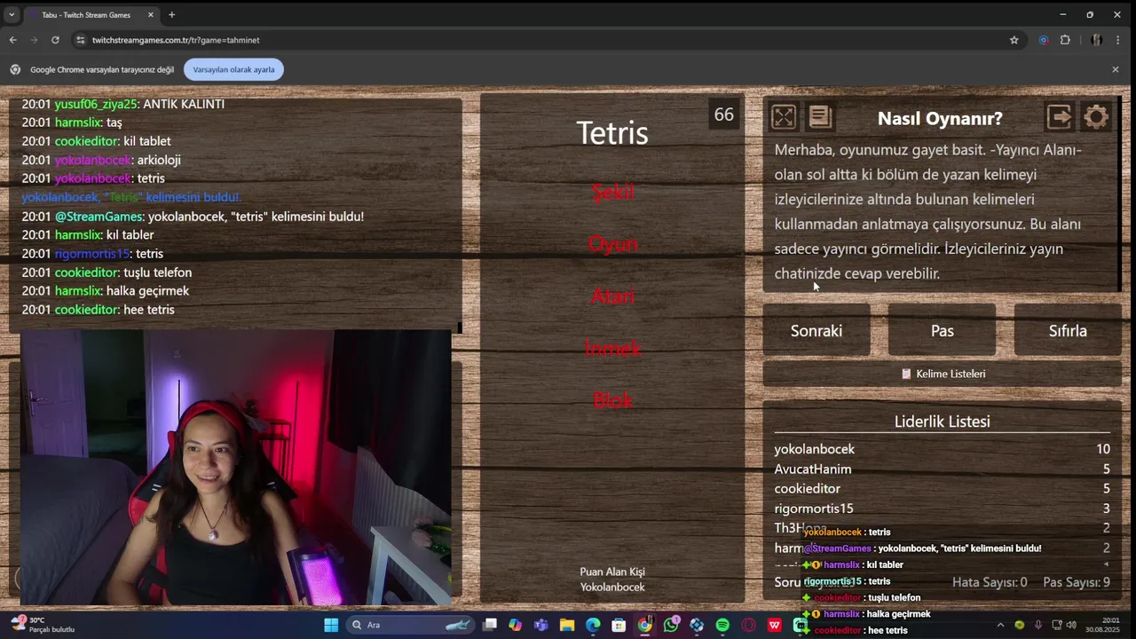1136x639 pixels.
Task: Dismiss the default browser notification bar
Action: 1116,69
